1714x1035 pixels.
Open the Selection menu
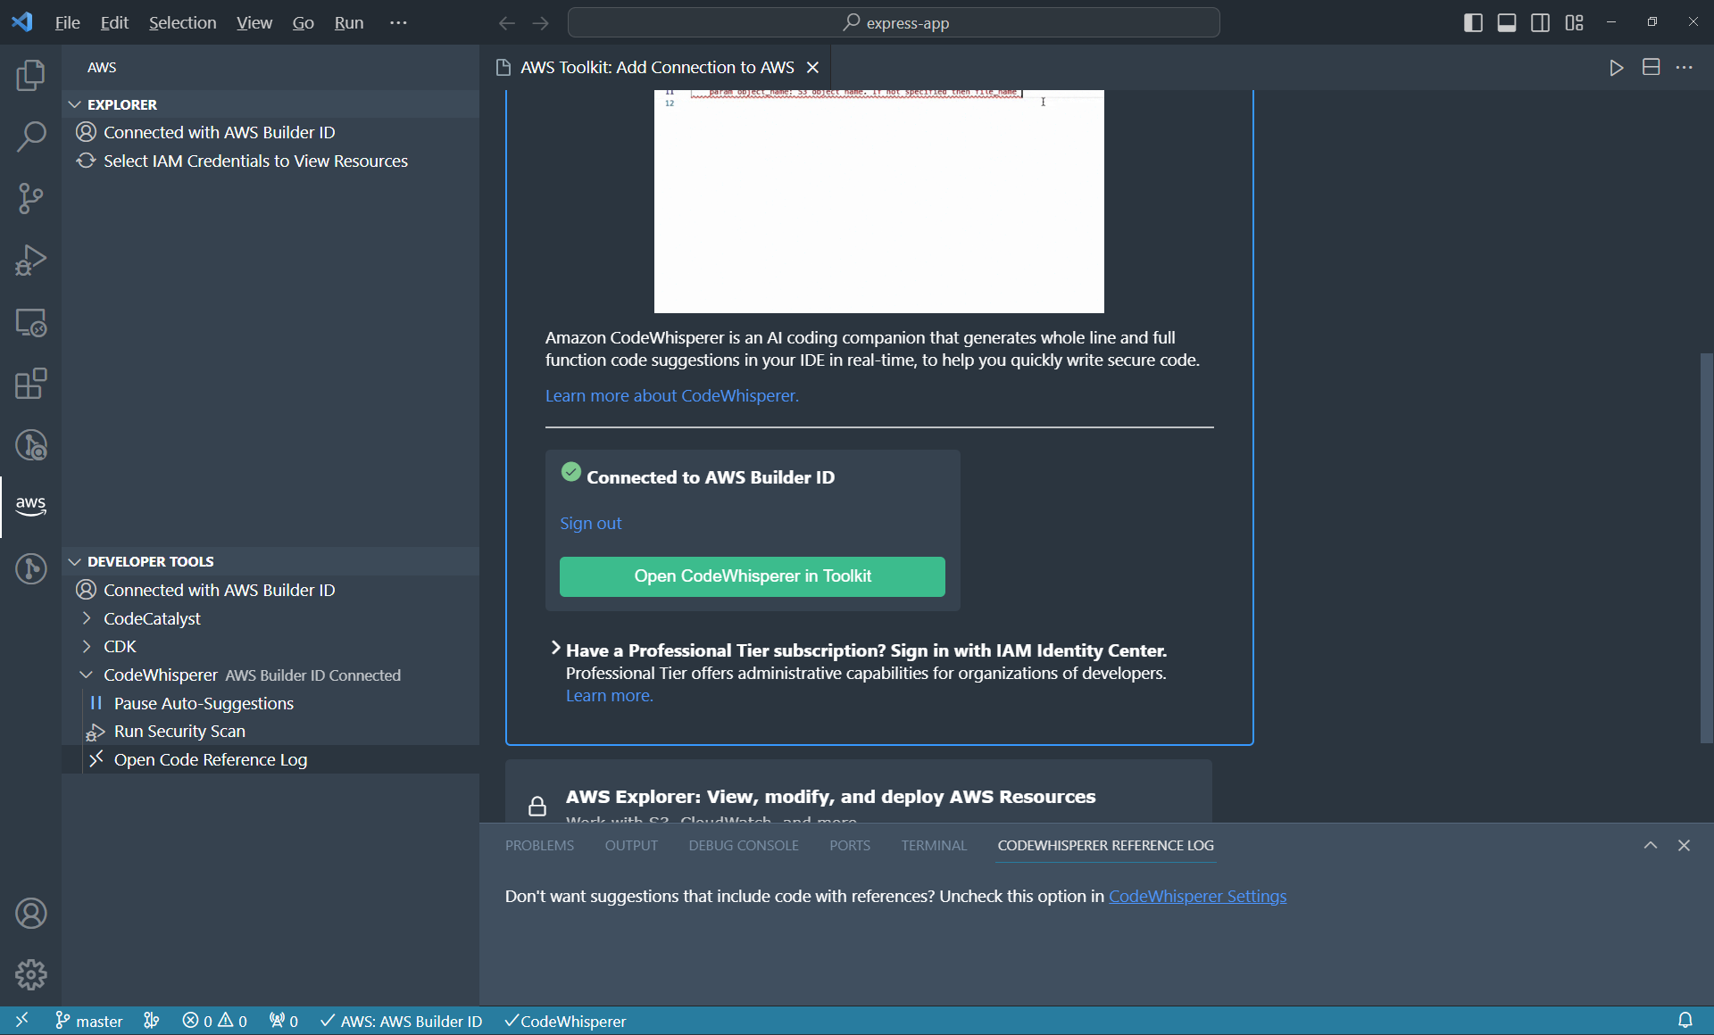coord(182,23)
